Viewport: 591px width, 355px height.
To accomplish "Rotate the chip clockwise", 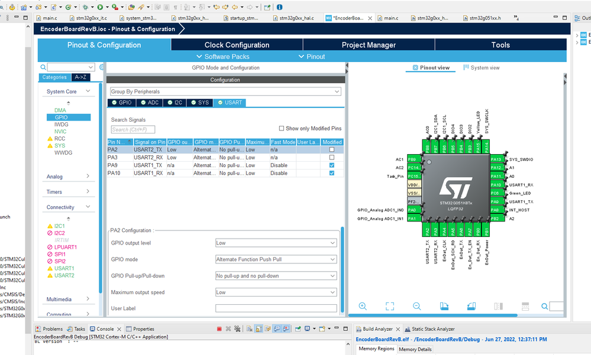I will pos(444,306).
